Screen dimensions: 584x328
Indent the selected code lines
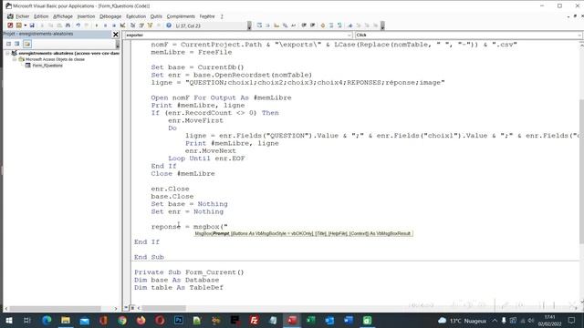(304, 26)
